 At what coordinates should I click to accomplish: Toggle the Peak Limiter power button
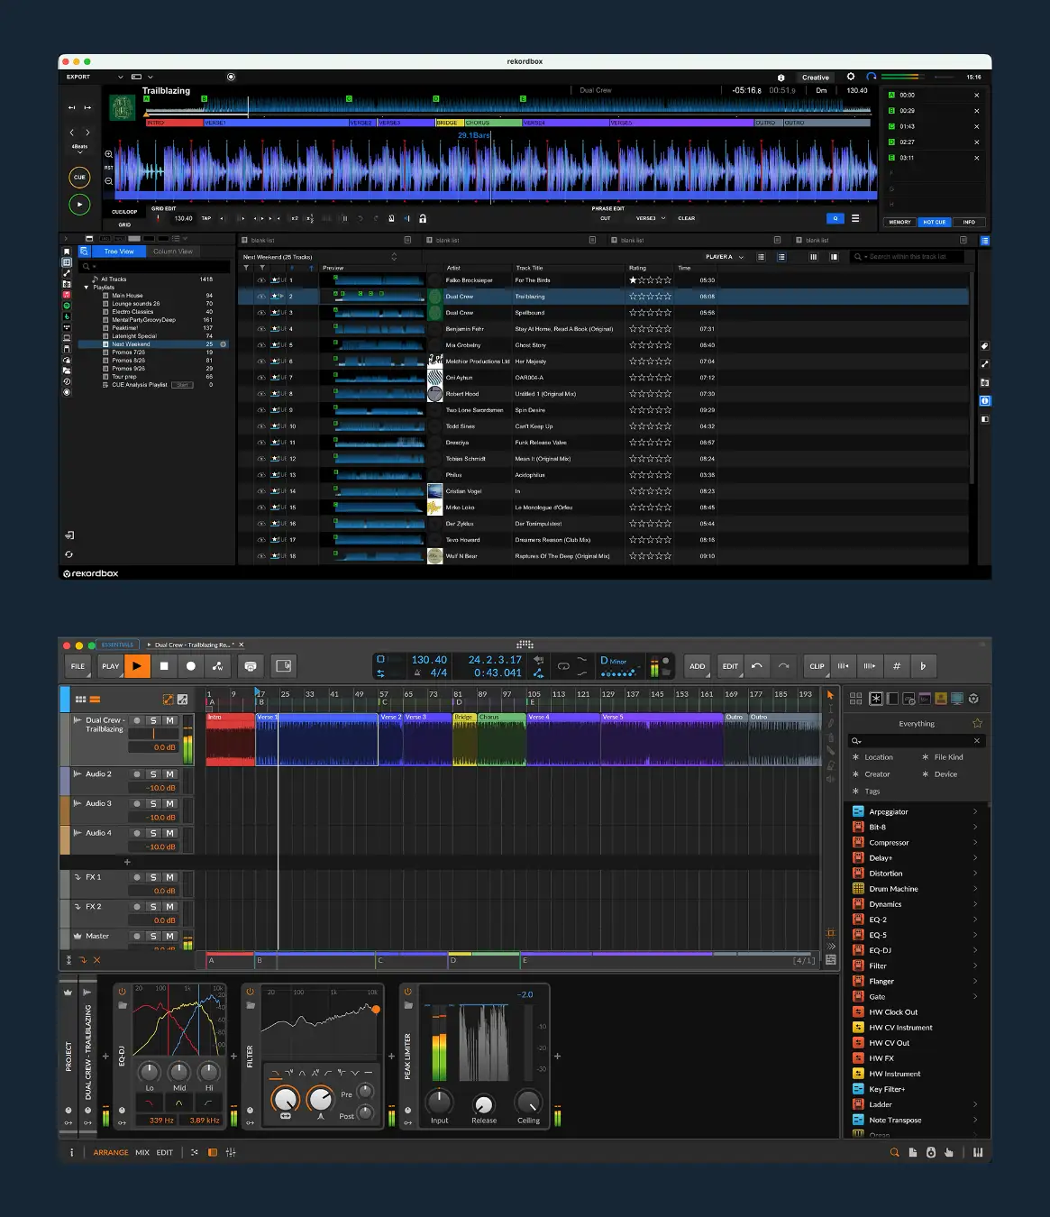(x=407, y=992)
